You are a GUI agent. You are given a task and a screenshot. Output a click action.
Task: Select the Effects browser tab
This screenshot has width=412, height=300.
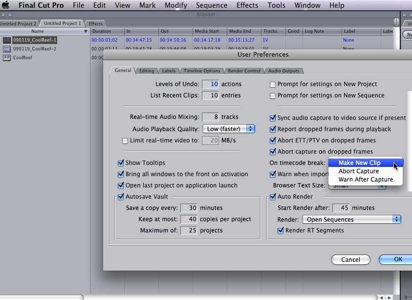(x=96, y=23)
